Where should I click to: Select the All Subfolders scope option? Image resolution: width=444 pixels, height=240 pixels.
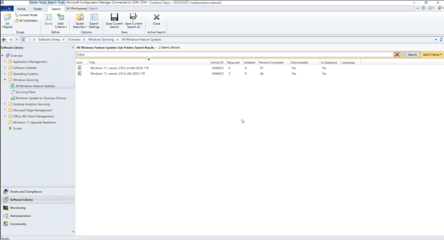click(x=26, y=20)
